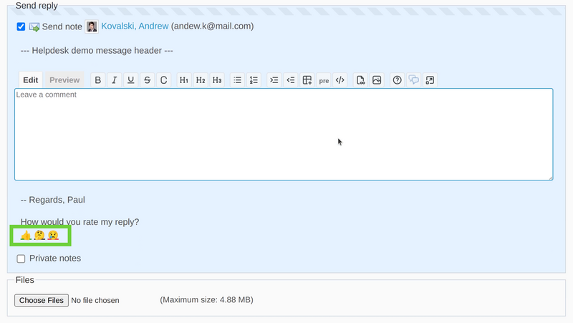
Task: Click the underline formatting icon
Action: [130, 80]
